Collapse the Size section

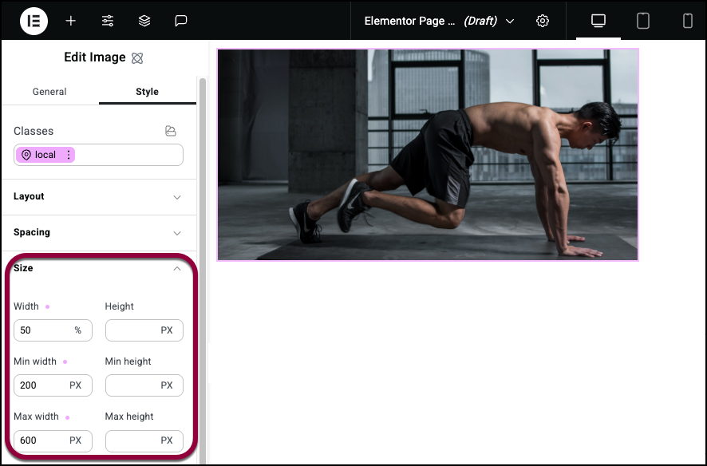(x=99, y=268)
